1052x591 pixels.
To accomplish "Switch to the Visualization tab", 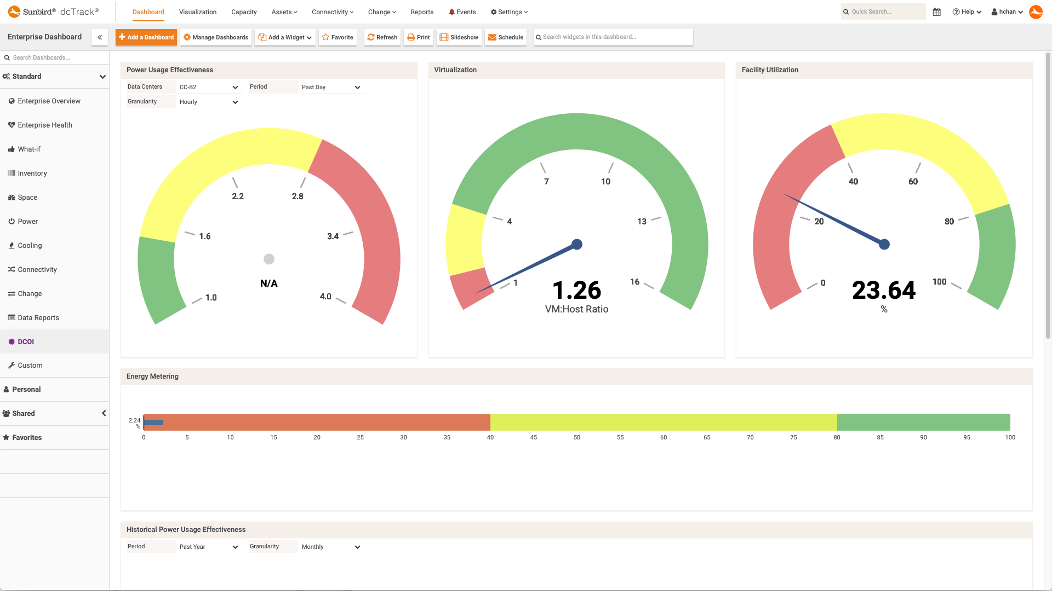I will click(x=197, y=11).
